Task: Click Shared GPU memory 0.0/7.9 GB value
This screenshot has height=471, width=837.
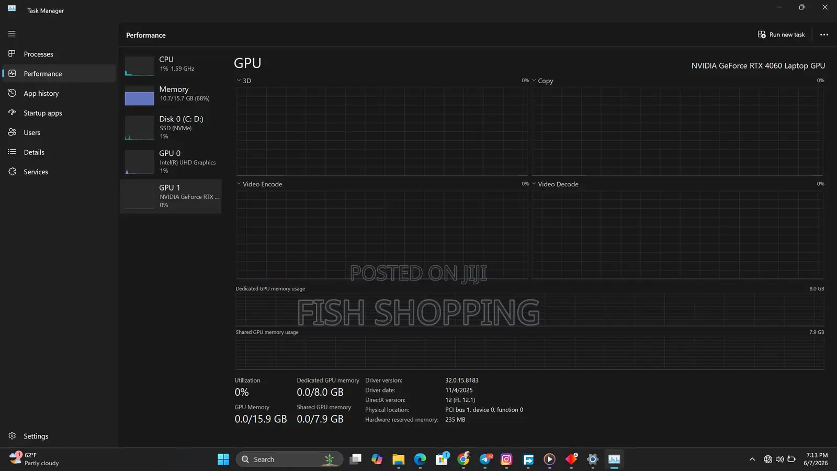Action: [320, 419]
